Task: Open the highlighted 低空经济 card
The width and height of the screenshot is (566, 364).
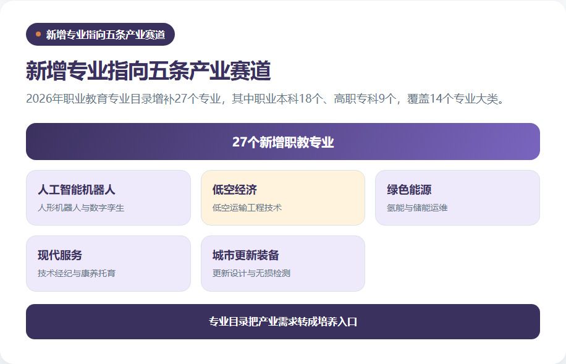Action: pyautogui.click(x=283, y=198)
